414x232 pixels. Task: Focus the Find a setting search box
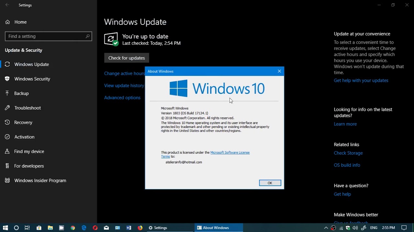coord(49,36)
